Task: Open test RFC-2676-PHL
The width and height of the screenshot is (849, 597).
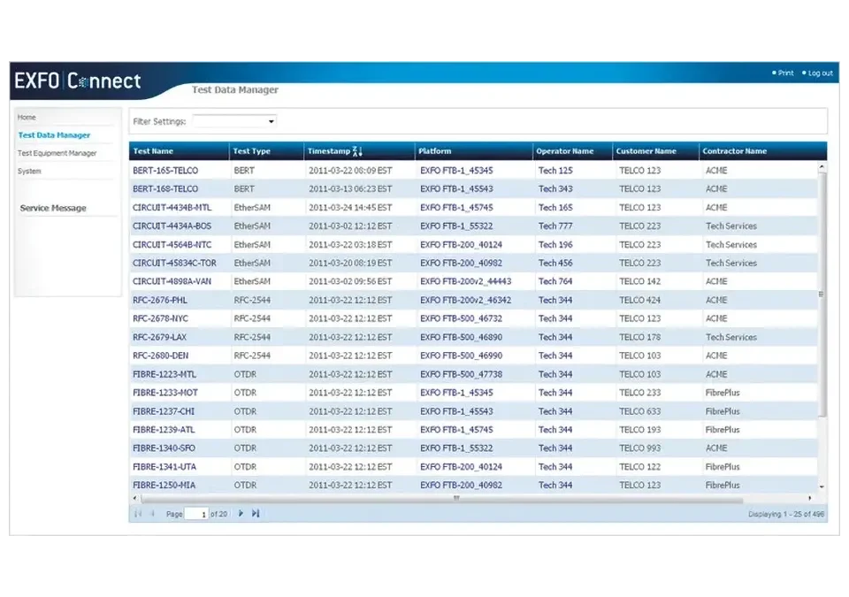Action: [160, 300]
